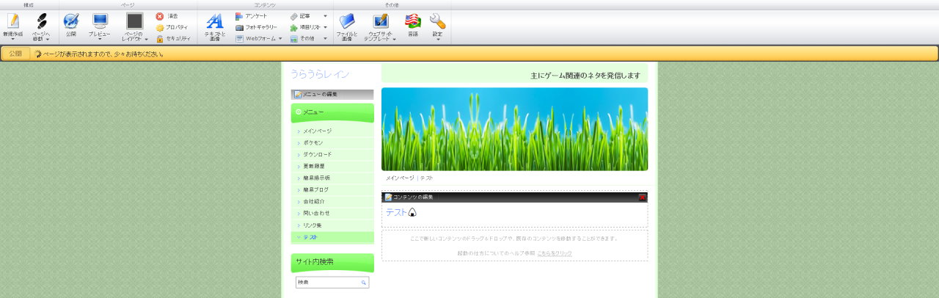This screenshot has height=298, width=939.
Task: Close the コンテンツの編集 bar with red X
Action: pyautogui.click(x=642, y=197)
